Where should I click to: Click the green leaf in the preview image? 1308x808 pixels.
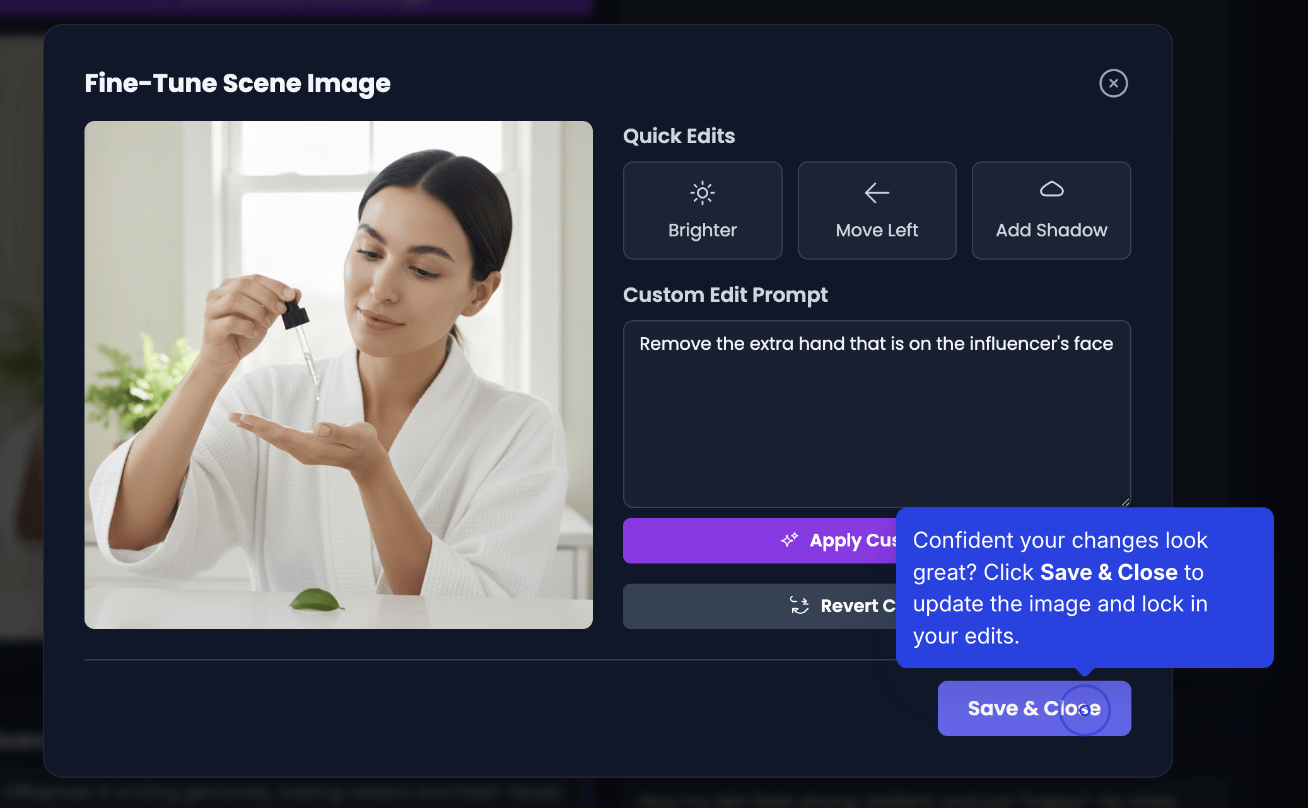click(x=317, y=600)
